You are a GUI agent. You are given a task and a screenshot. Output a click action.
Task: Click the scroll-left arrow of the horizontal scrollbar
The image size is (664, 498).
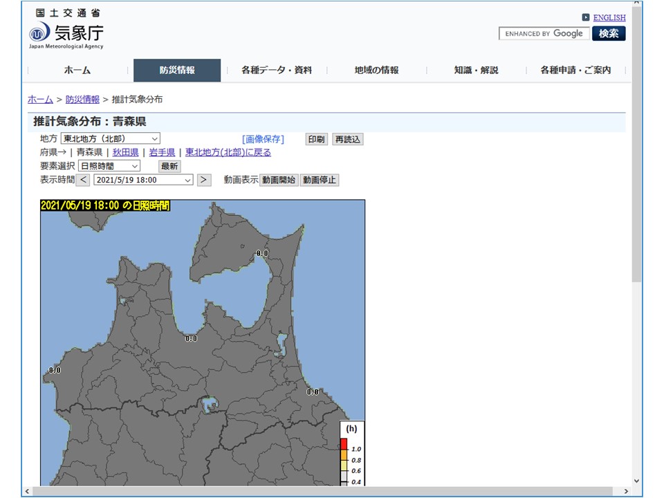[x=28, y=491]
